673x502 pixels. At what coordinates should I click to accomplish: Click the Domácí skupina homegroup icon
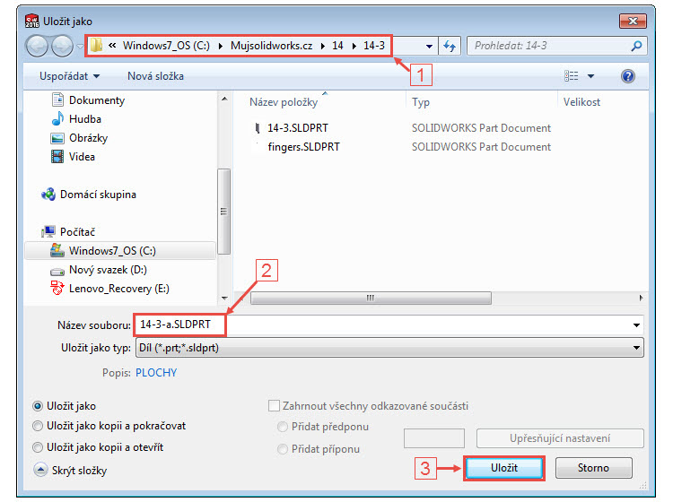coord(48,195)
